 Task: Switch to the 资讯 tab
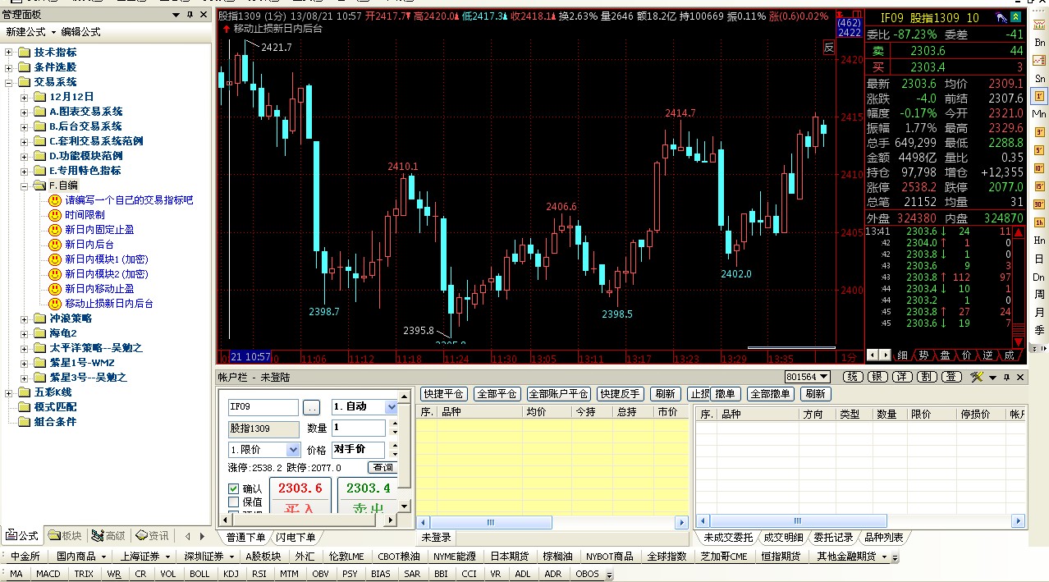pos(151,536)
